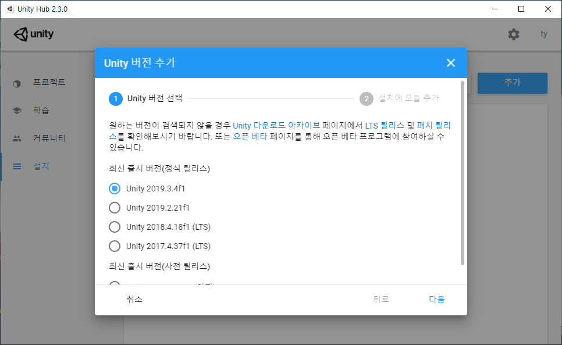Open 커뮤니티 in the sidebar

click(x=49, y=138)
